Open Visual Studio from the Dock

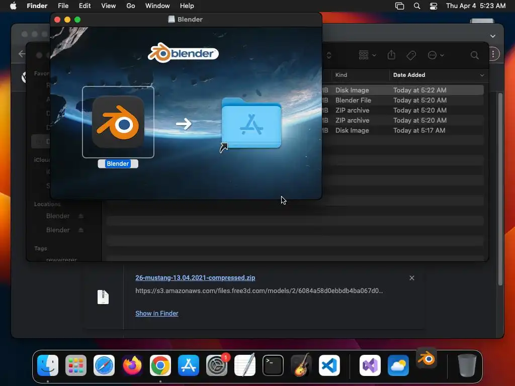(x=370, y=365)
